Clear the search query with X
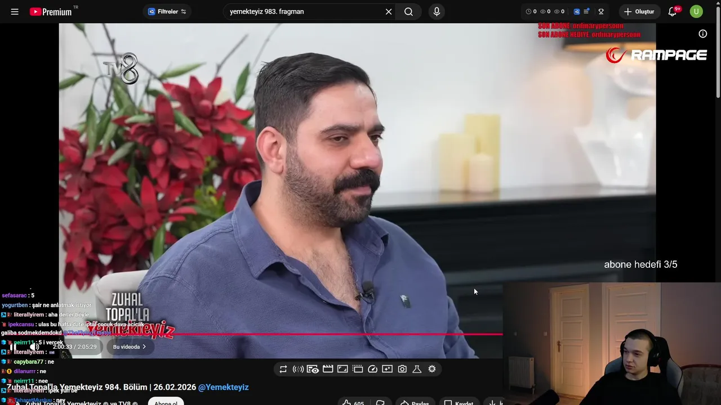The height and width of the screenshot is (405, 721). (x=389, y=11)
